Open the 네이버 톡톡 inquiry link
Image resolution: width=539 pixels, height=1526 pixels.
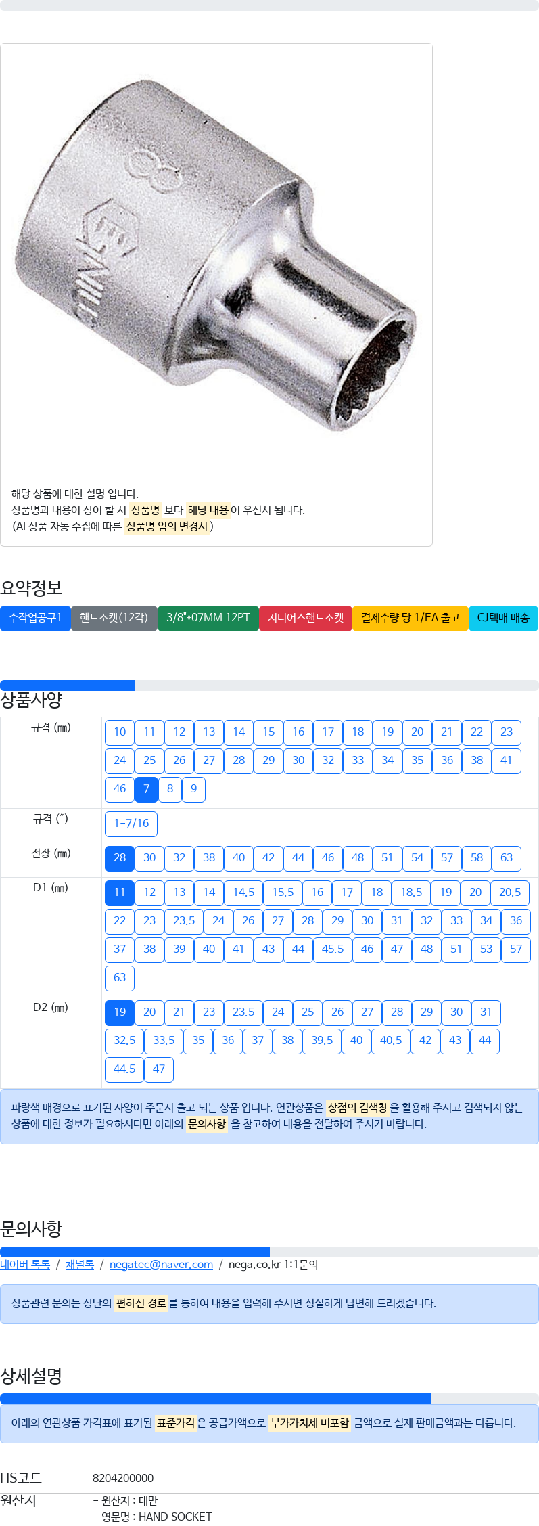25,1265
